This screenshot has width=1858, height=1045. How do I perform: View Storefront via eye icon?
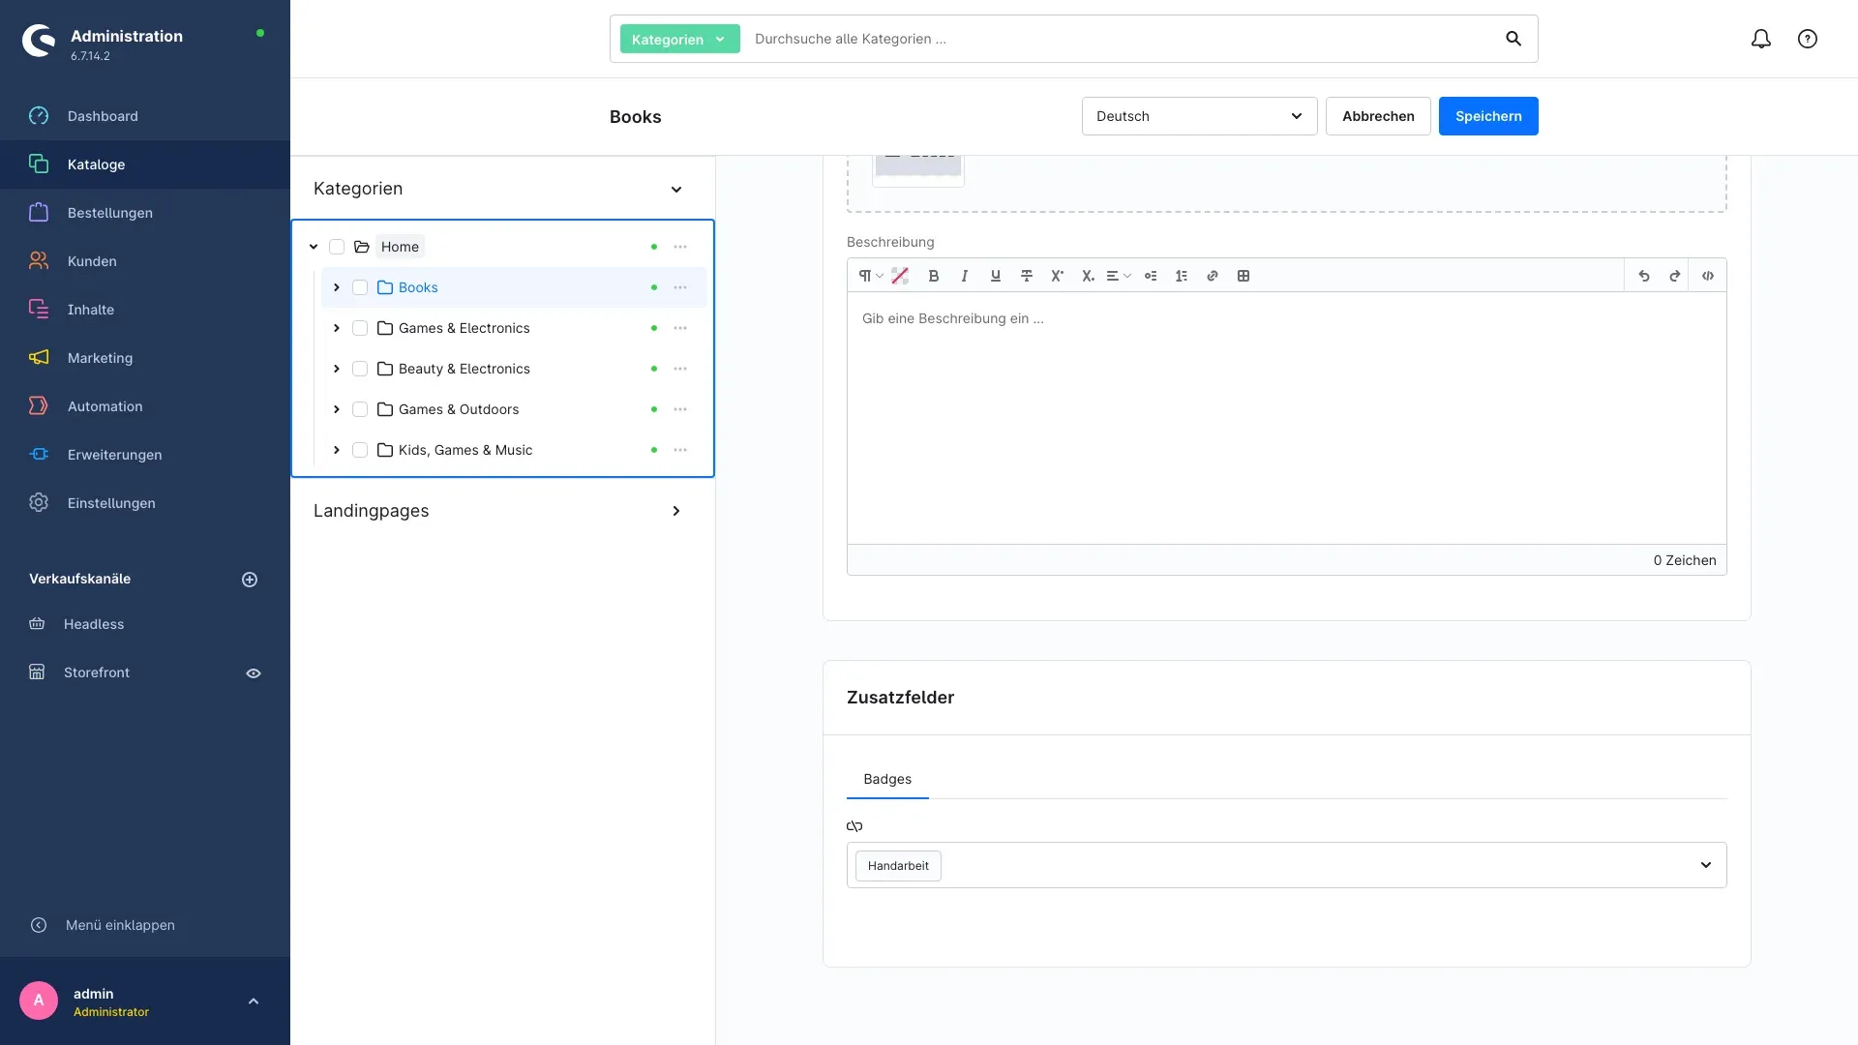click(x=254, y=673)
